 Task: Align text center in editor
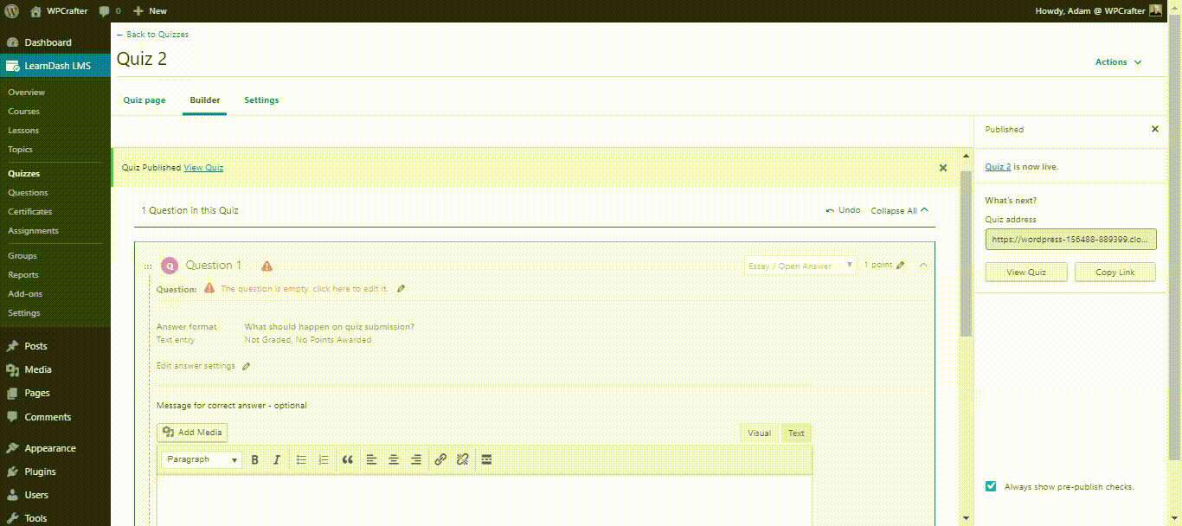tap(394, 460)
